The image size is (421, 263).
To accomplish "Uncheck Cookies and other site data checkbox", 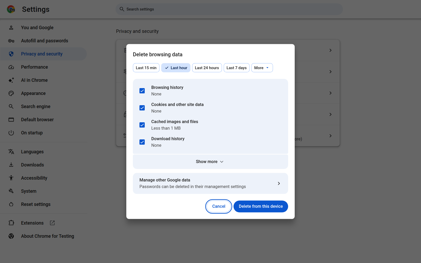I will (142, 108).
